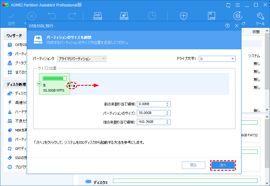Click the scroll down arrow of the partition list

tap(267, 109)
